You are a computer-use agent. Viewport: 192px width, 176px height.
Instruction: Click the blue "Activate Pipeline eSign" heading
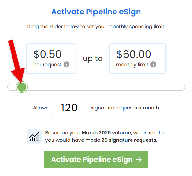(x=96, y=12)
